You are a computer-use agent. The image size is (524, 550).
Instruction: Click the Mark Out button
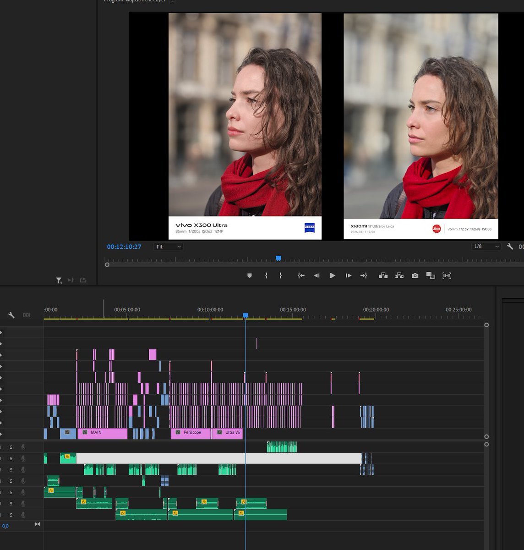tap(280, 275)
